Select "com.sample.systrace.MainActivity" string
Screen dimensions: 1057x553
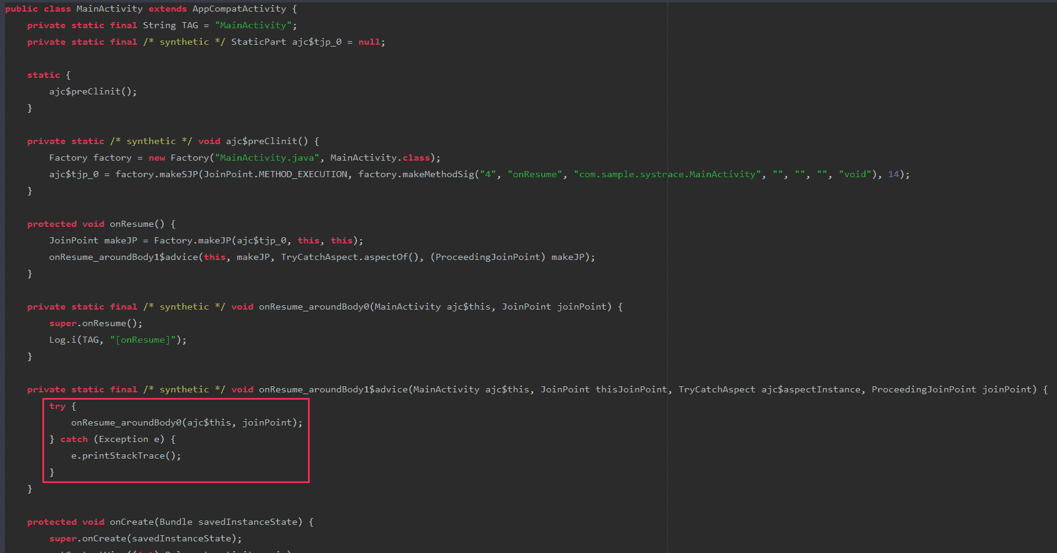(667, 174)
